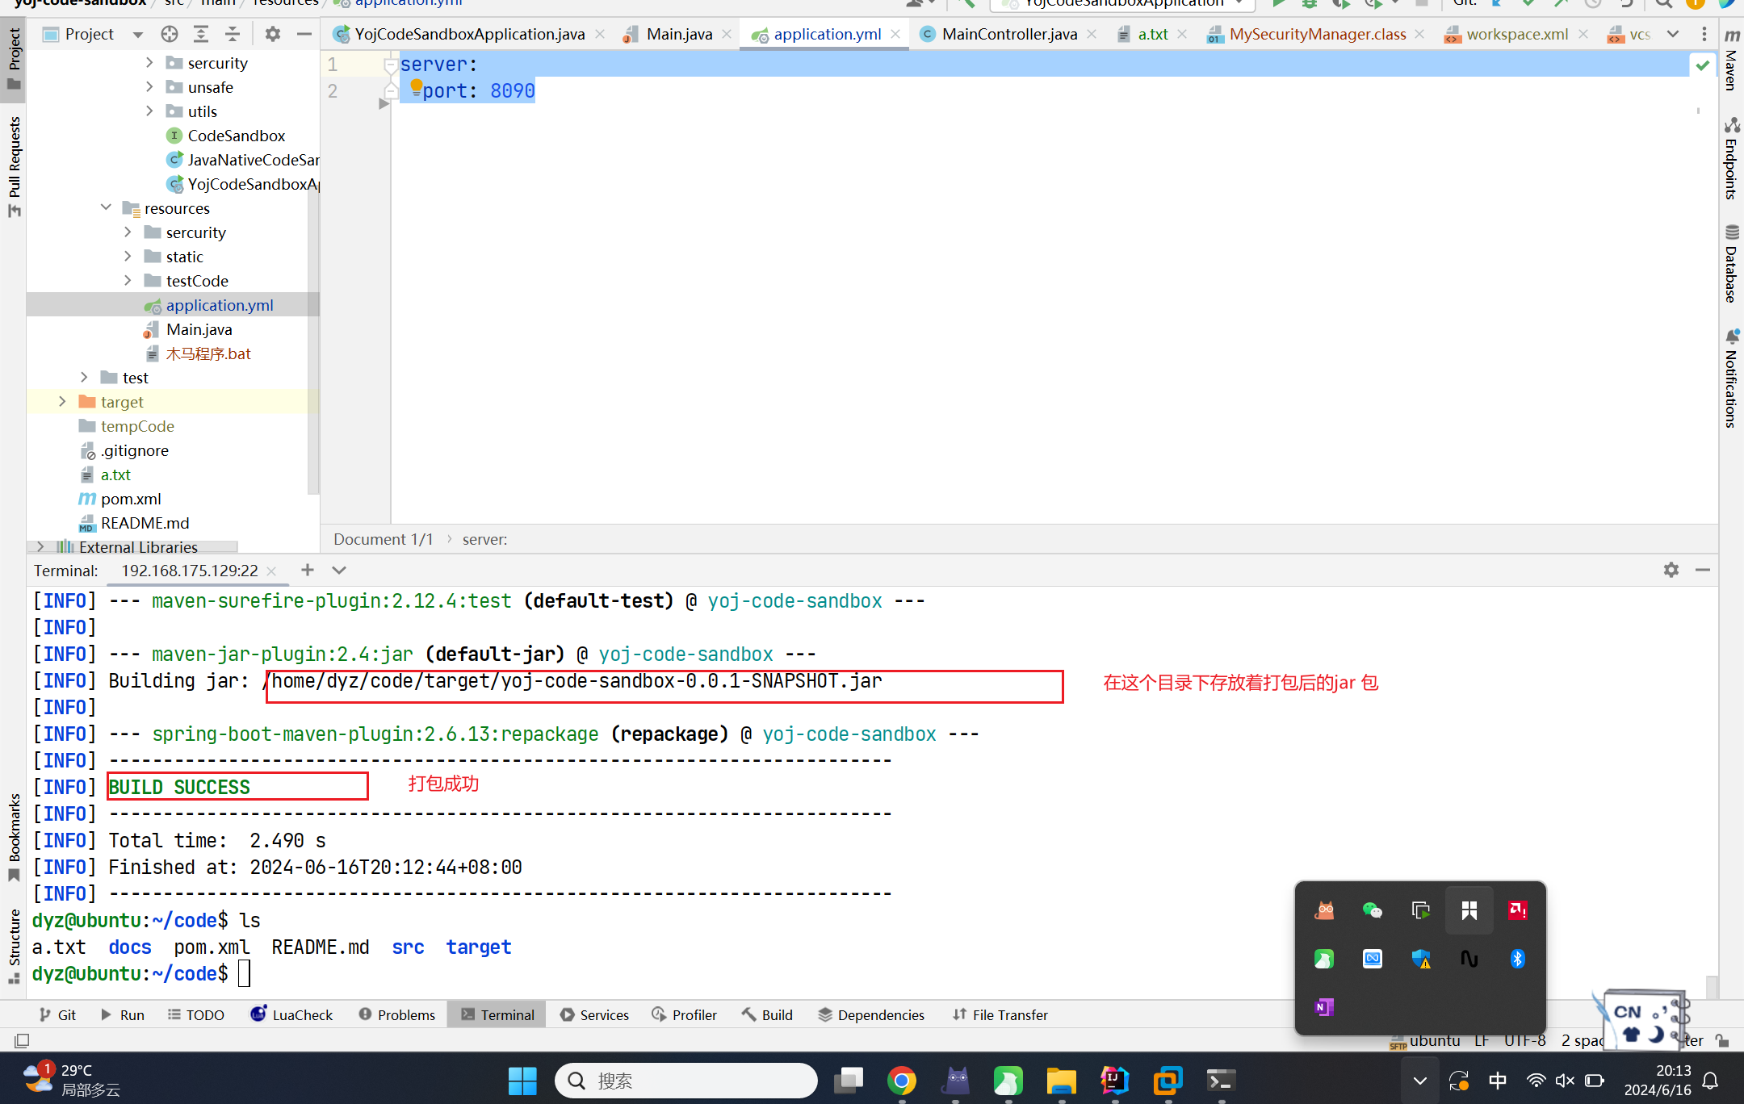Click the UTF-8 encoding status

click(x=1524, y=1040)
